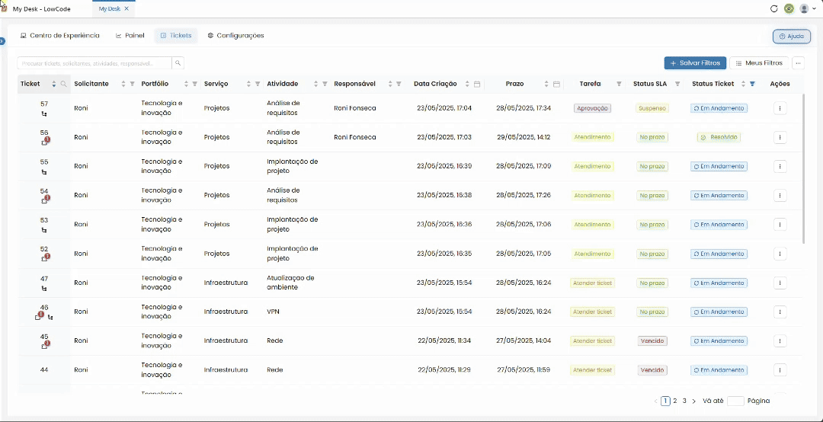Open the Data Criação calendar filter icon
Screen dimensions: 823x422
coord(477,84)
